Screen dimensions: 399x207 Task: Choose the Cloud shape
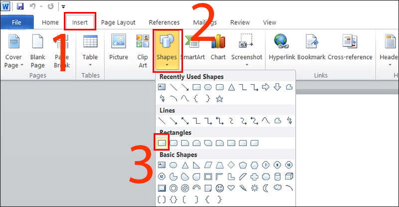[277, 188]
